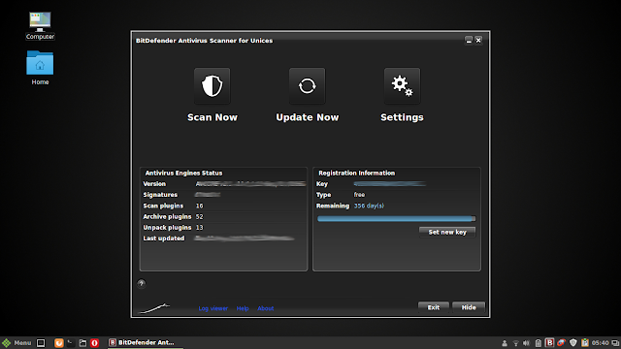
Task: Click the Scan plugins value 16
Action: pyautogui.click(x=199, y=206)
